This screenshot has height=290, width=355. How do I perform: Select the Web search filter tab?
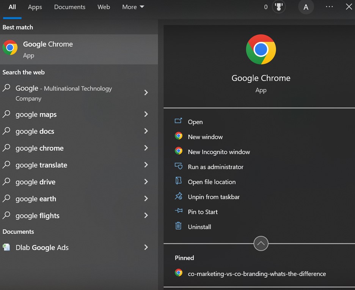[x=104, y=7]
